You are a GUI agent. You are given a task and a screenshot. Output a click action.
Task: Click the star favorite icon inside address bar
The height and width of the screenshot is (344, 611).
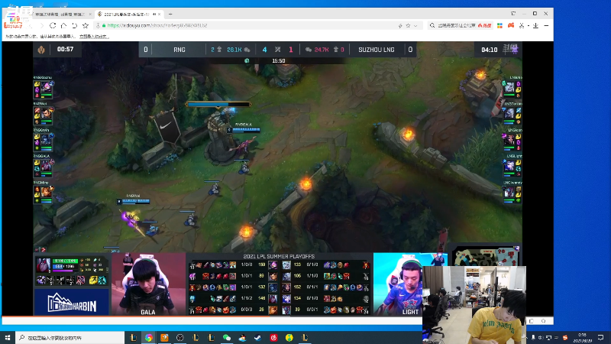(x=408, y=26)
